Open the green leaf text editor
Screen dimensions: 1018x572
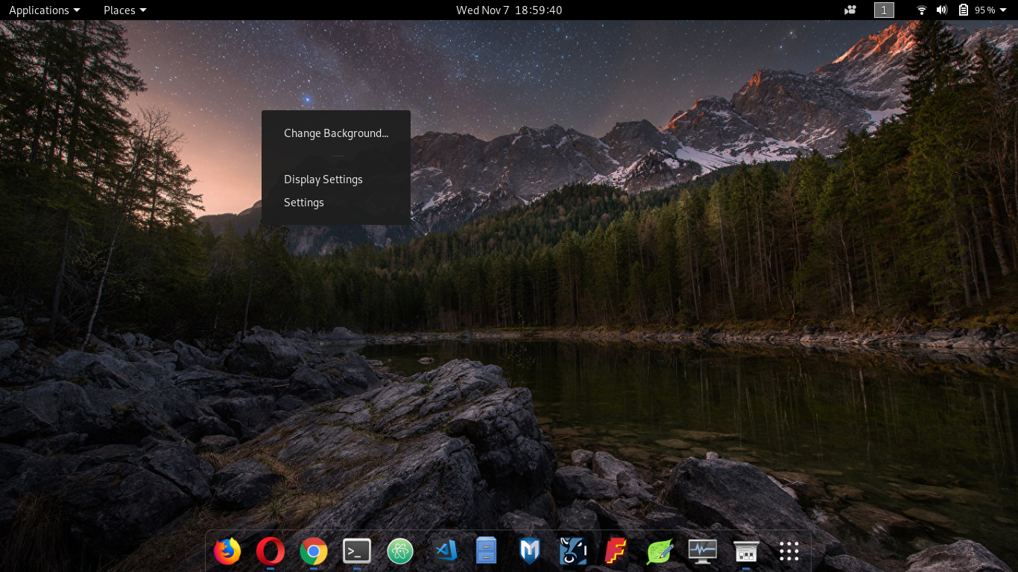pyautogui.click(x=660, y=551)
